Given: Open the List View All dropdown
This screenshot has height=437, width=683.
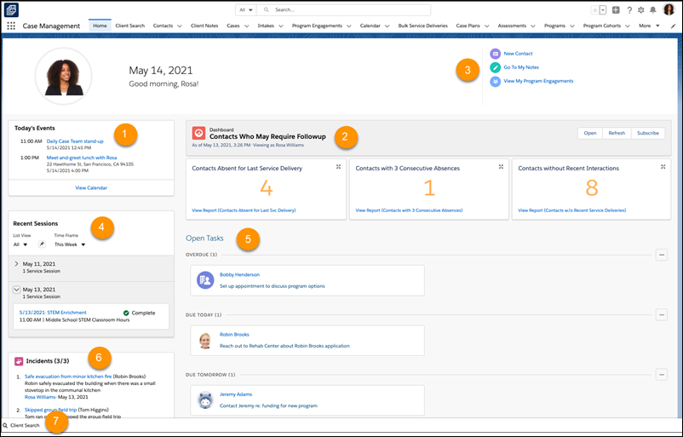Looking at the screenshot, I should point(20,244).
